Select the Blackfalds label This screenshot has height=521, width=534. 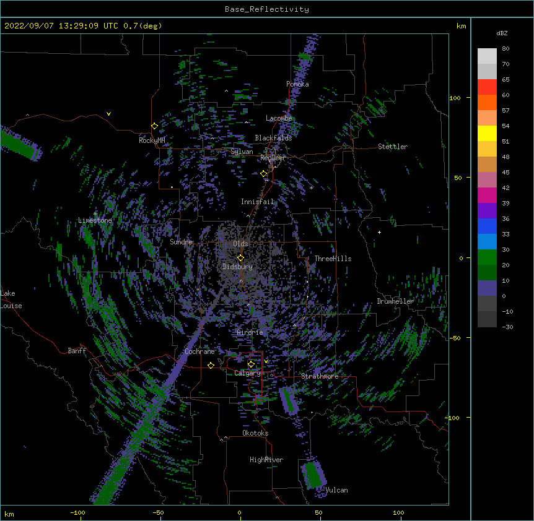[273, 138]
